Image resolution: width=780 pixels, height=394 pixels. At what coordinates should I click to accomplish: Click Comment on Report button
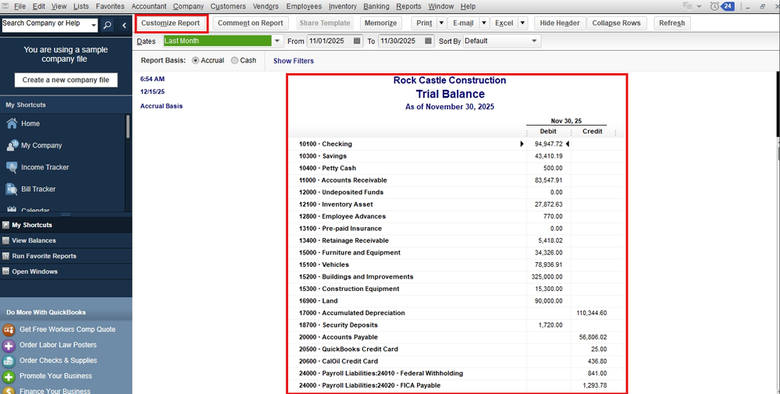(250, 23)
